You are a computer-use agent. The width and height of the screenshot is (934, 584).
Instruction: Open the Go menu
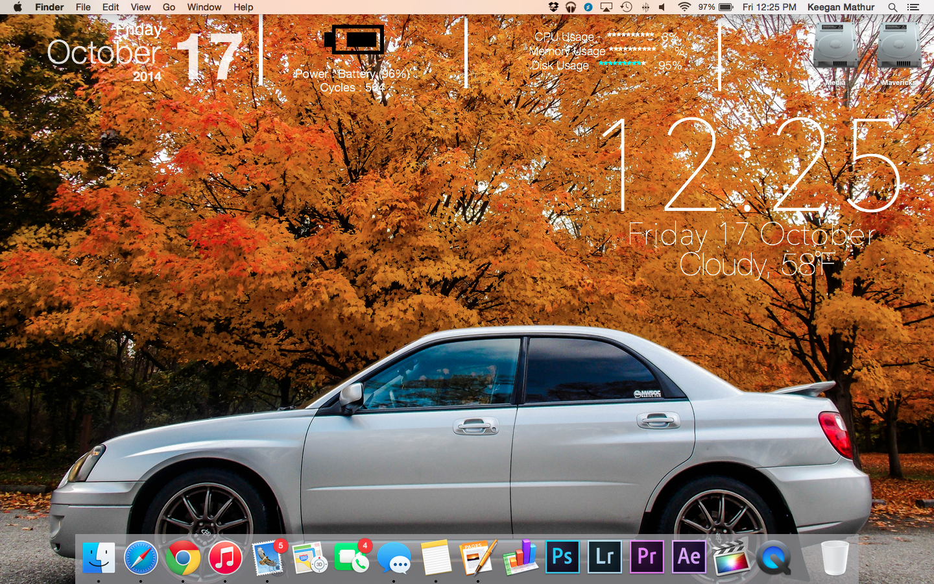point(169,7)
